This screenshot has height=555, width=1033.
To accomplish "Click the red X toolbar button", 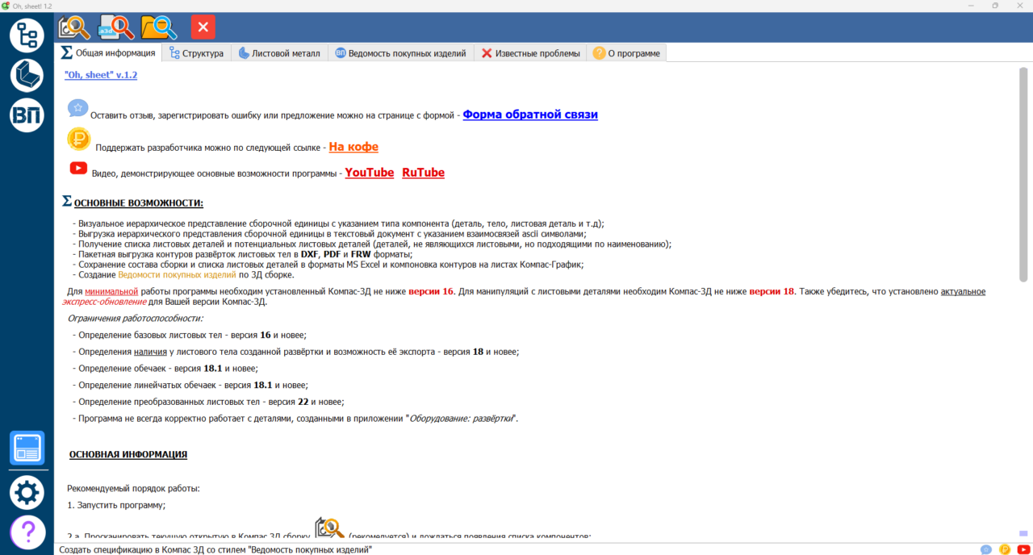I will (x=203, y=27).
